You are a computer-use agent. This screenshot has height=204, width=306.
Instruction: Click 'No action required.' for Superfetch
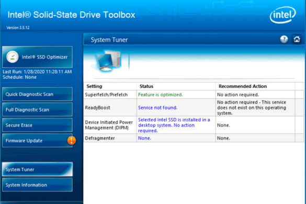238,95
